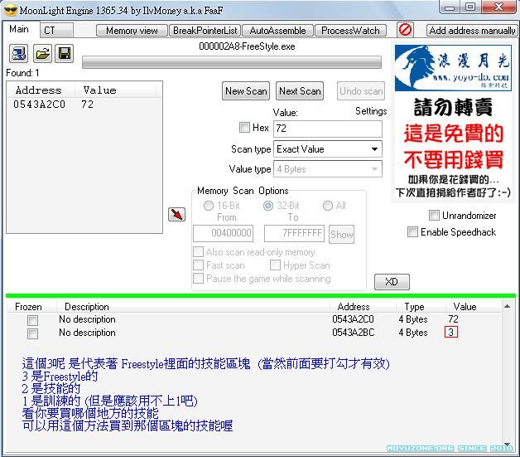Click the floppy disk save icon
The height and width of the screenshot is (457, 520).
(x=64, y=54)
